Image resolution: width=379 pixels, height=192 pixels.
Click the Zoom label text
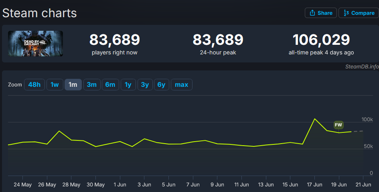point(15,85)
